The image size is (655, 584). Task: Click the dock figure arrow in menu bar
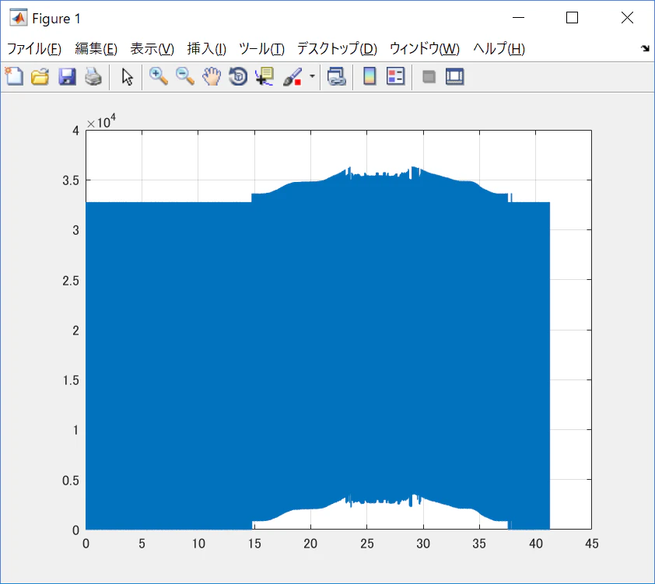(645, 48)
